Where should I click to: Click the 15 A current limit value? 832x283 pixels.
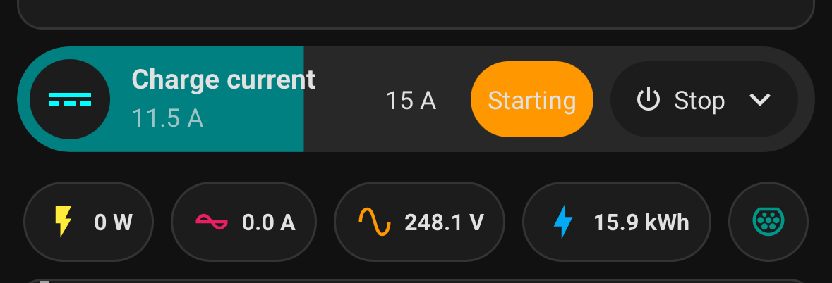411,101
